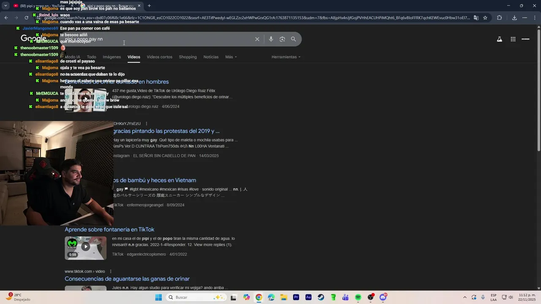
Task: Open the Noticias tab
Action: point(211,57)
